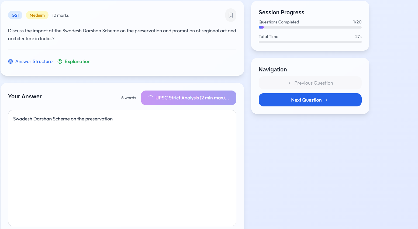418x229 pixels.
Task: Click the 1/20 questions completed count
Action: 357,22
